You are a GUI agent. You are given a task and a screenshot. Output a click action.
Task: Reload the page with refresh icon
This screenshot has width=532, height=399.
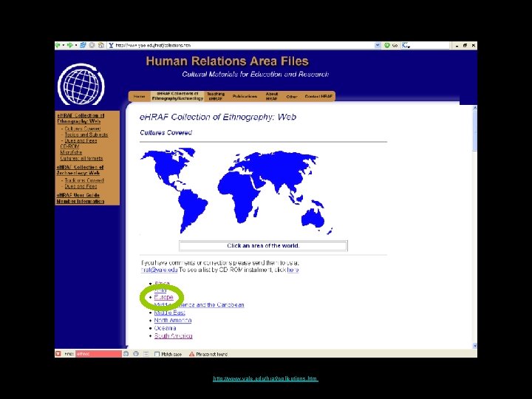83,45
